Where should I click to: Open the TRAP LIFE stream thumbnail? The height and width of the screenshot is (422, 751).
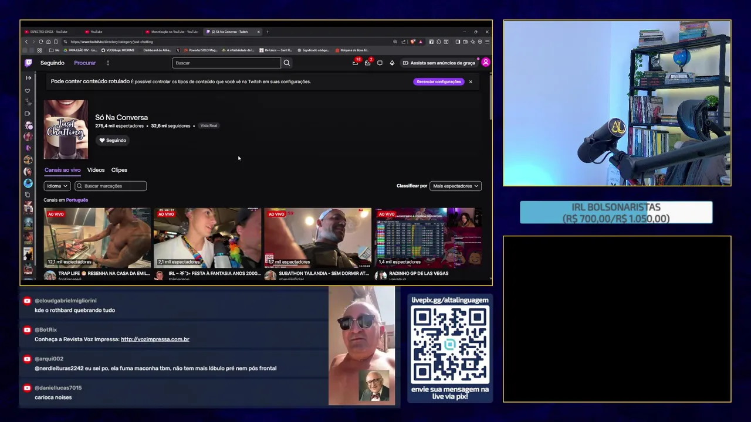click(x=97, y=237)
